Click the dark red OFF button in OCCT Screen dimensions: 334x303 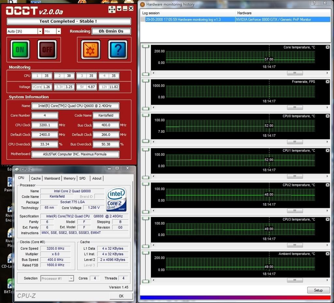(47, 49)
